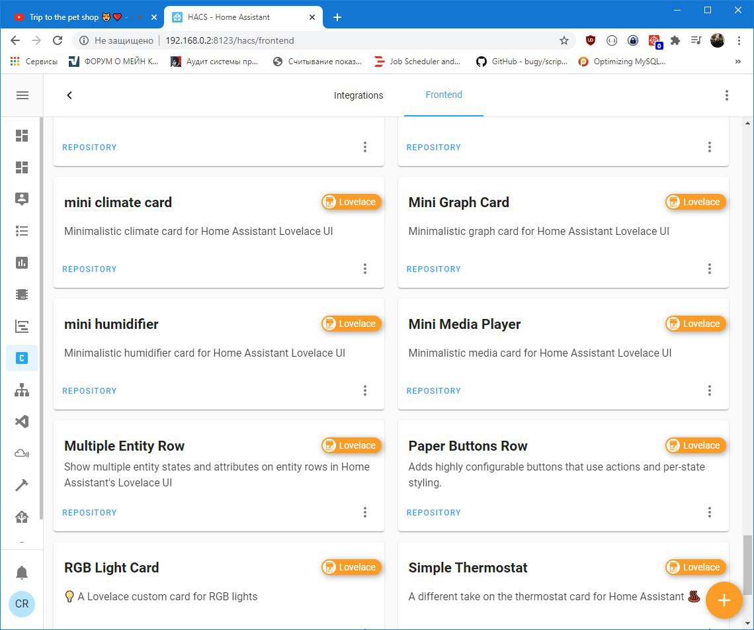Open the History chart icon in the sidebar

pos(22,263)
